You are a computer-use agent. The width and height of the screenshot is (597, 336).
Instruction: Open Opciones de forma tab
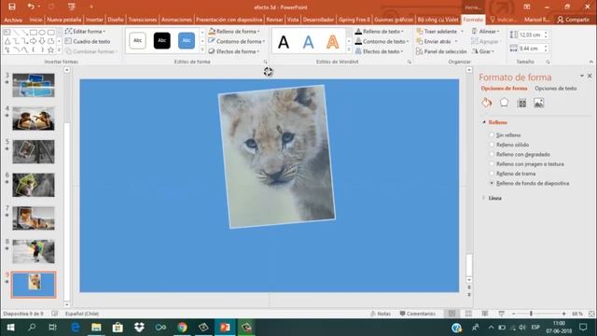(x=504, y=89)
